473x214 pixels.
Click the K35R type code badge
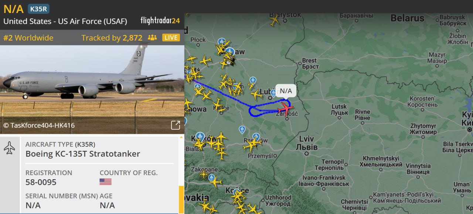pos(38,9)
